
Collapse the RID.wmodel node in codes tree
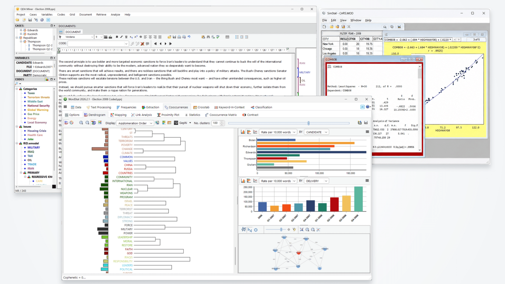click(17, 143)
